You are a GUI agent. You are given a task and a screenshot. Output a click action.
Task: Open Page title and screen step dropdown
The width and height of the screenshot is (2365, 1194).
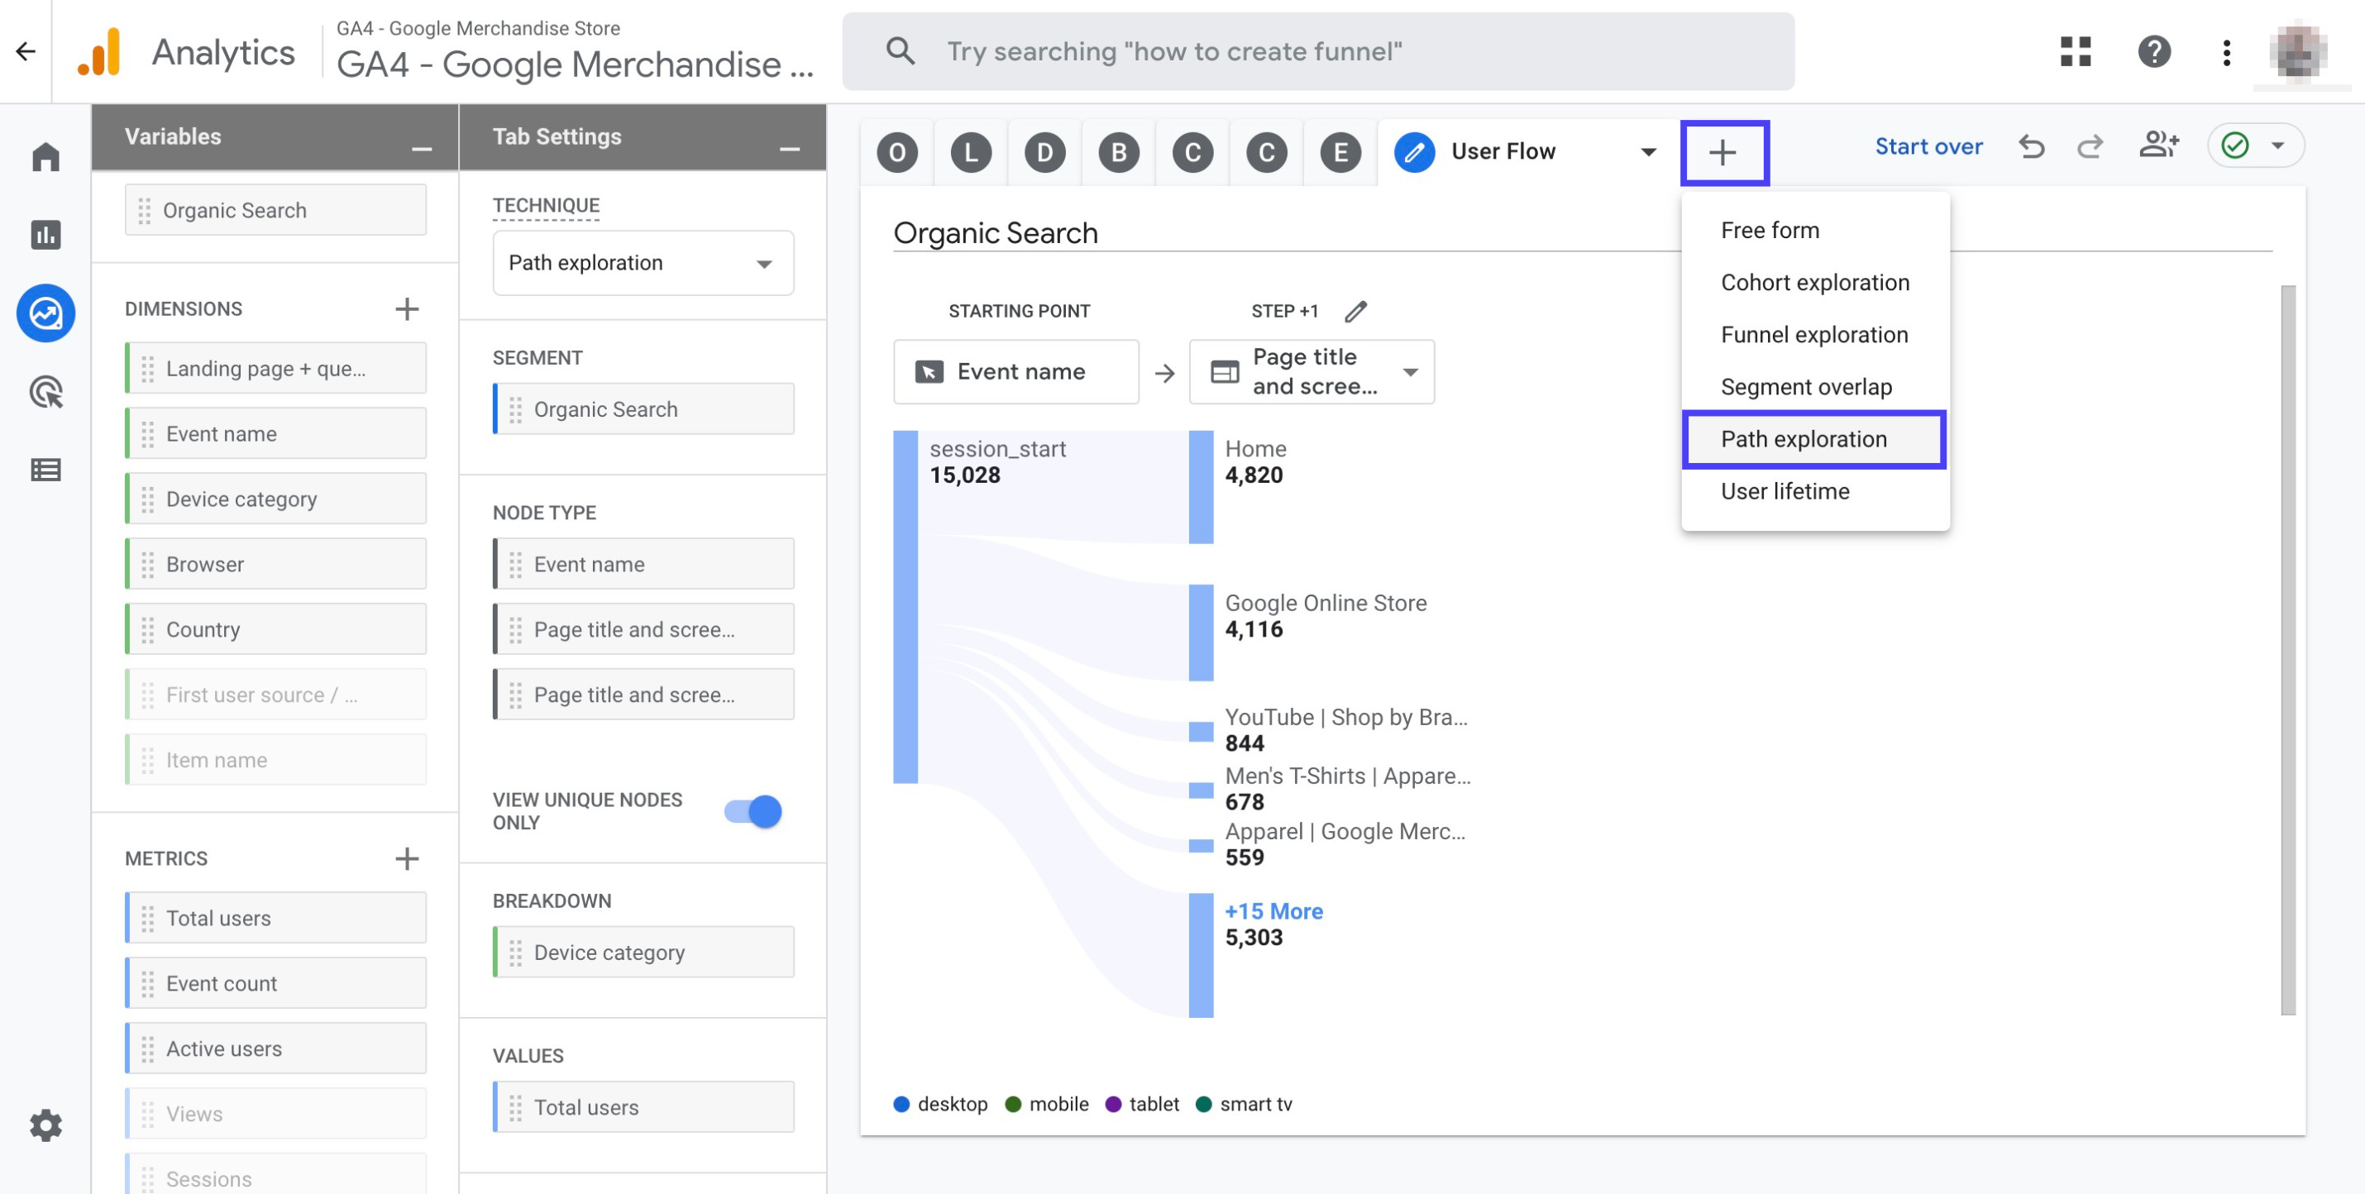pyautogui.click(x=1311, y=372)
